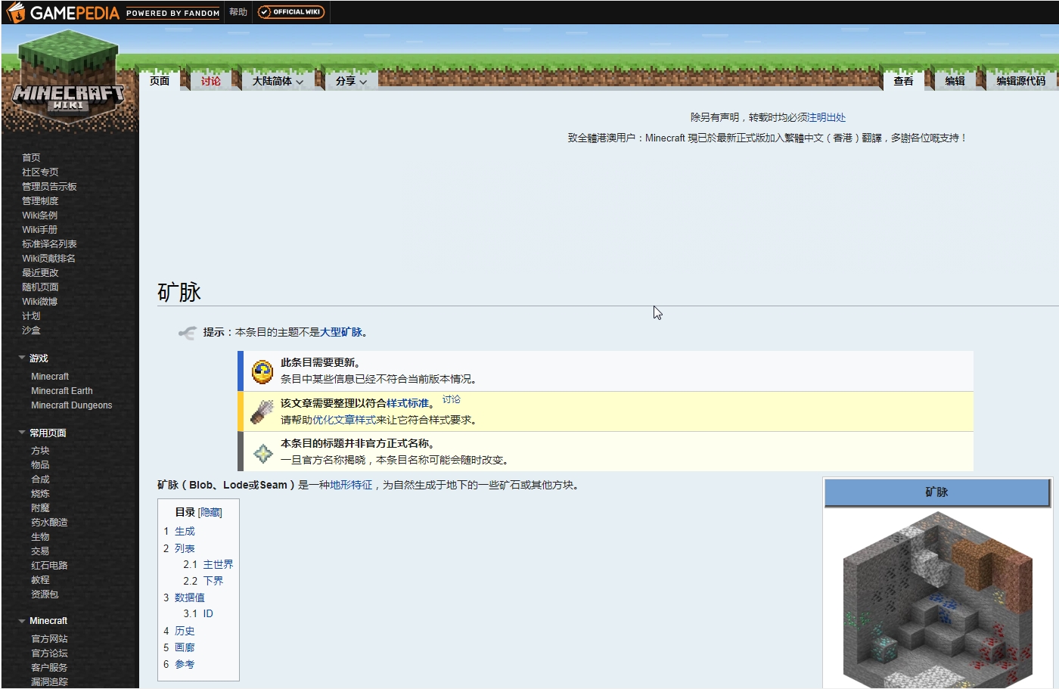Open Wiki微博 in the sidebar

(x=39, y=302)
